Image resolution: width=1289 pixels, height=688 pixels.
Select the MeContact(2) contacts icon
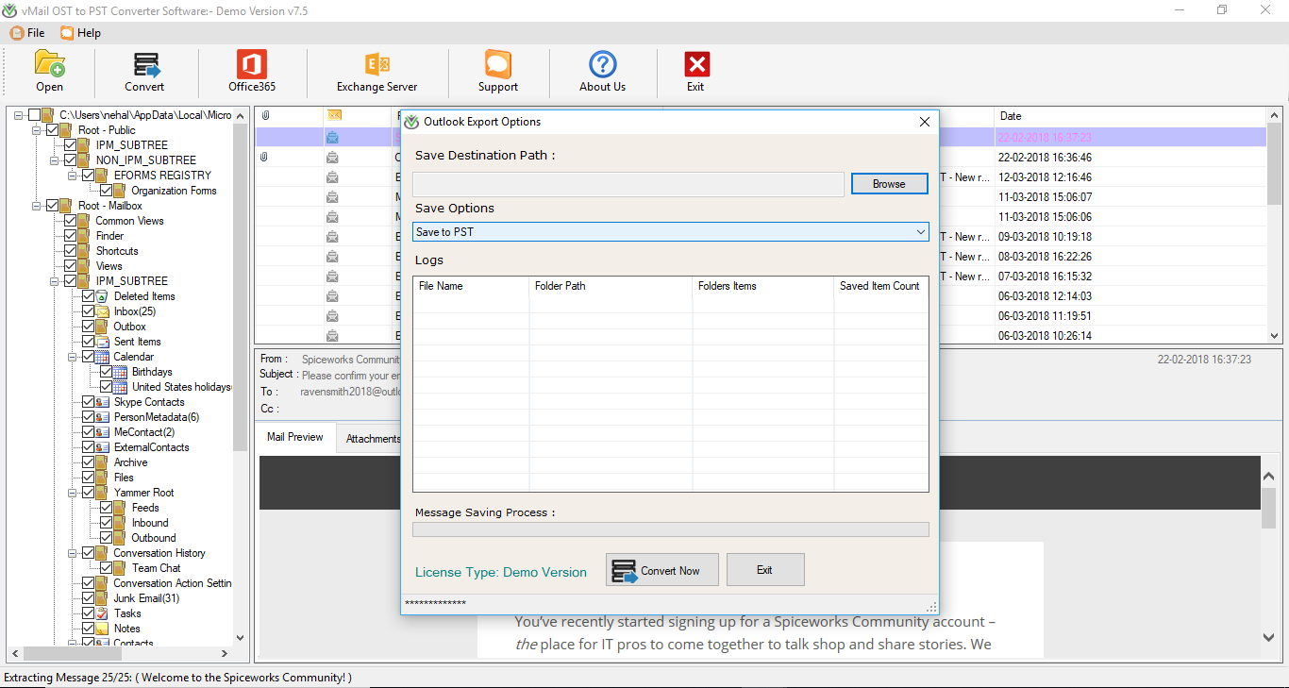point(102,432)
